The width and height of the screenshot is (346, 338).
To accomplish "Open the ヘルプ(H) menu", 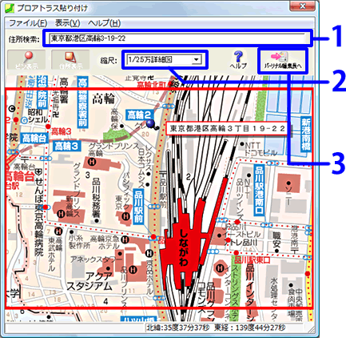I will tap(104, 23).
